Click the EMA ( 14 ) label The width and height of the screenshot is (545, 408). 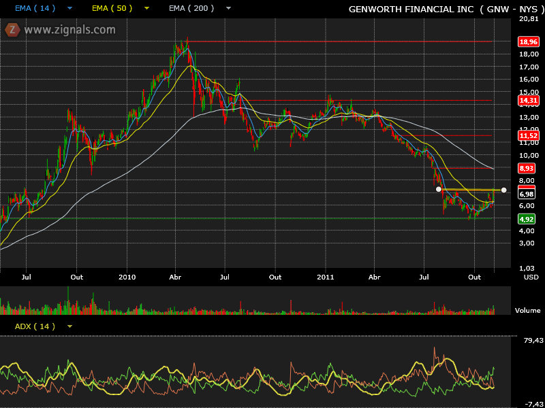coord(35,8)
